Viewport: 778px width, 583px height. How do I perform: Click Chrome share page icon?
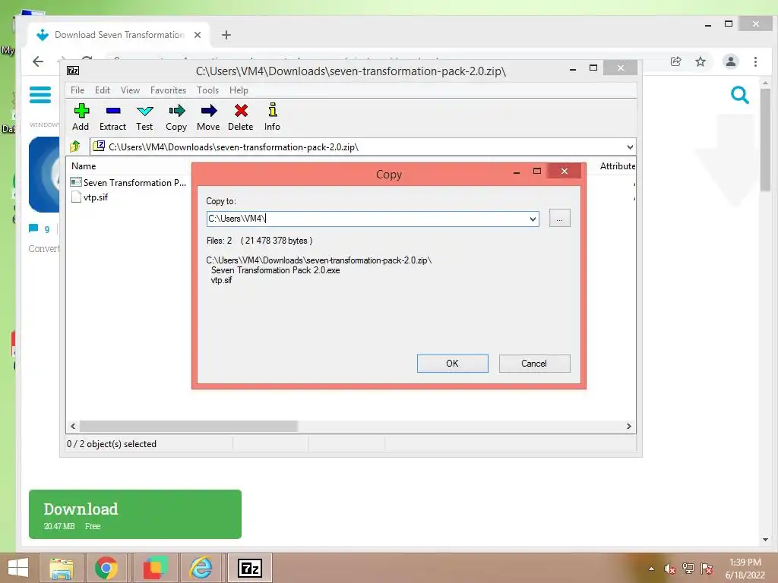coord(675,61)
